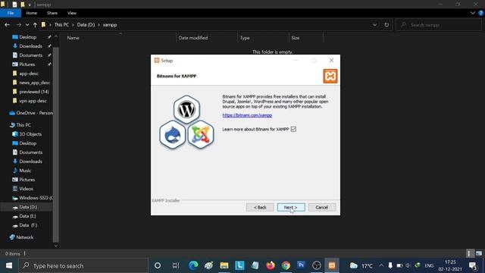Open Cortana circle on taskbar
485x273 pixels.
(x=157, y=265)
